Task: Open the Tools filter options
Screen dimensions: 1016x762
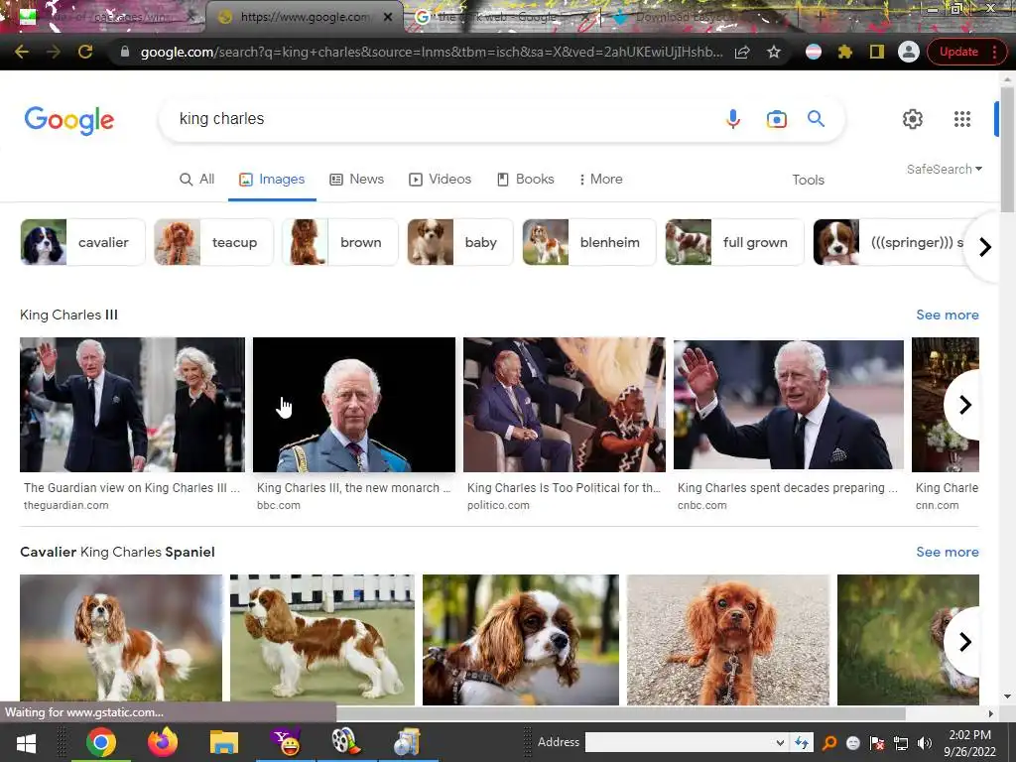Action: tap(808, 181)
